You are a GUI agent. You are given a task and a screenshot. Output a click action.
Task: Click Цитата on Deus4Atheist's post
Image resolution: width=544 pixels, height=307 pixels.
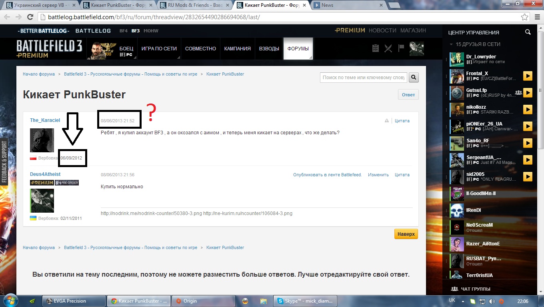click(402, 175)
